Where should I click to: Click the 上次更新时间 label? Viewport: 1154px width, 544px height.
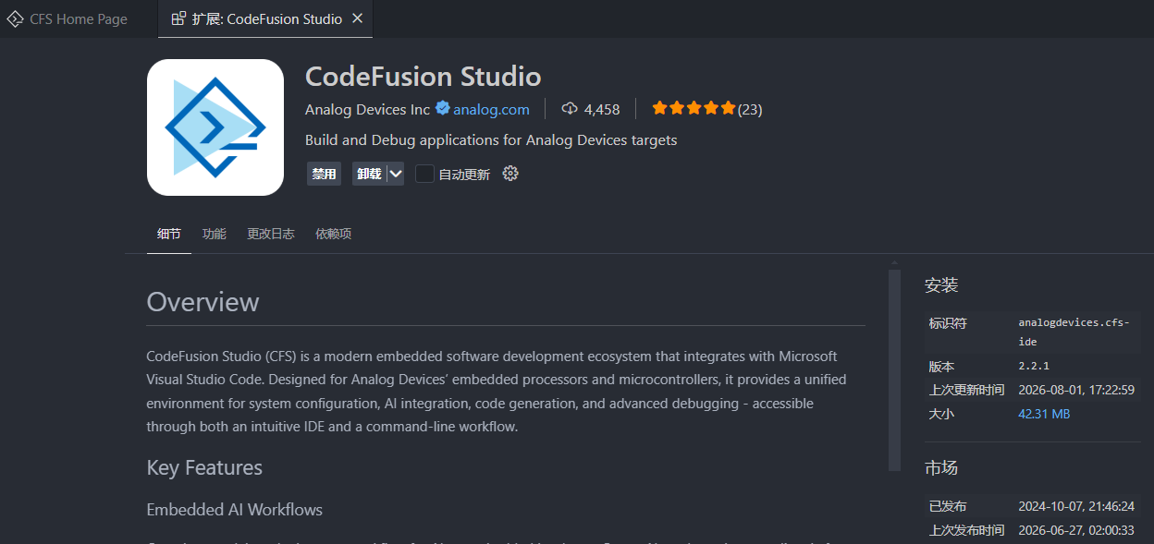[966, 390]
